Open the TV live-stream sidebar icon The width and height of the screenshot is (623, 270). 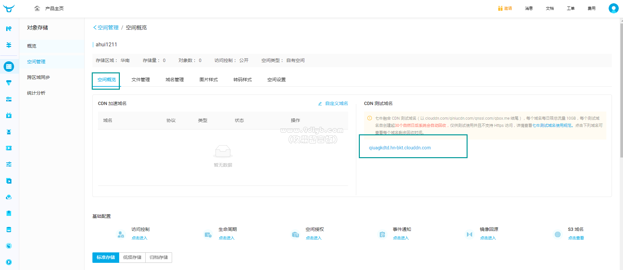9,115
